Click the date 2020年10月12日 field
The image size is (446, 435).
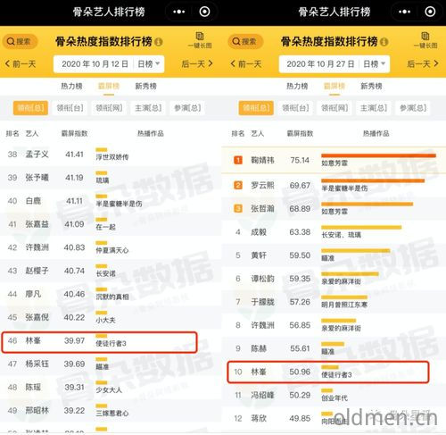[95, 64]
